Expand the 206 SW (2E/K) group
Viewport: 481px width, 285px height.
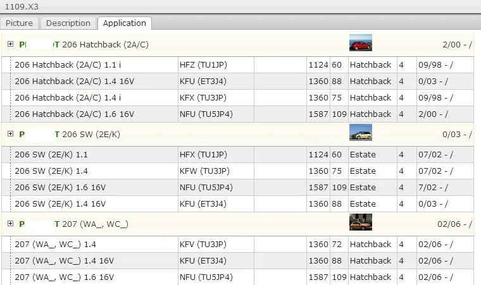click(x=10, y=134)
